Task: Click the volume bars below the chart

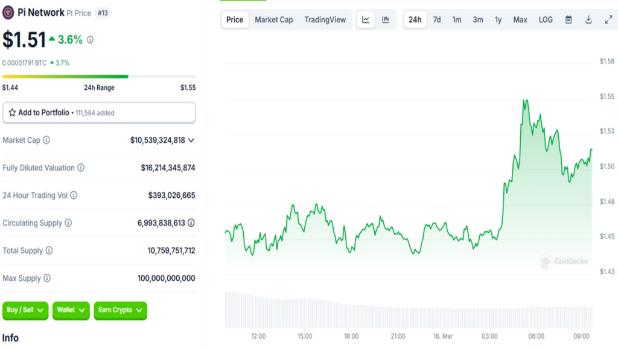Action: (x=409, y=310)
